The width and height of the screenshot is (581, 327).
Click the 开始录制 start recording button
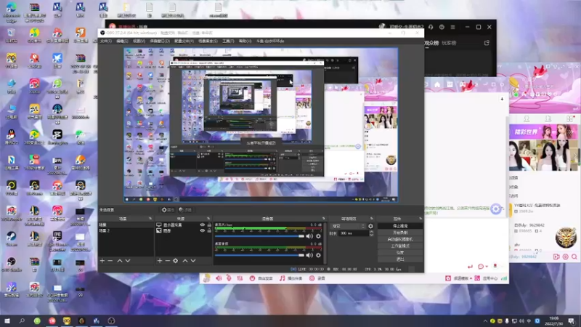pos(400,233)
